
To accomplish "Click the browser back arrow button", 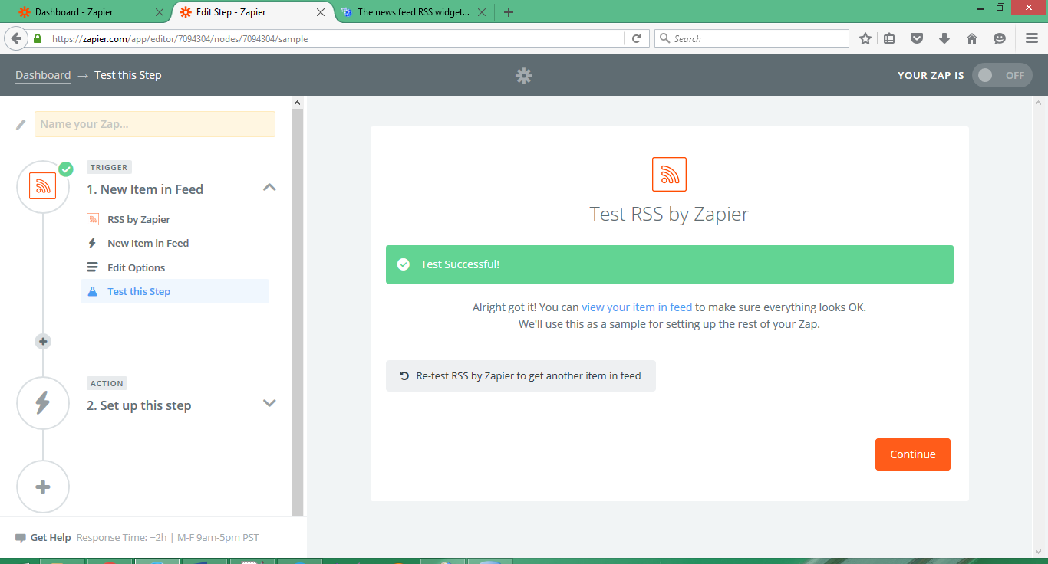I will [15, 38].
